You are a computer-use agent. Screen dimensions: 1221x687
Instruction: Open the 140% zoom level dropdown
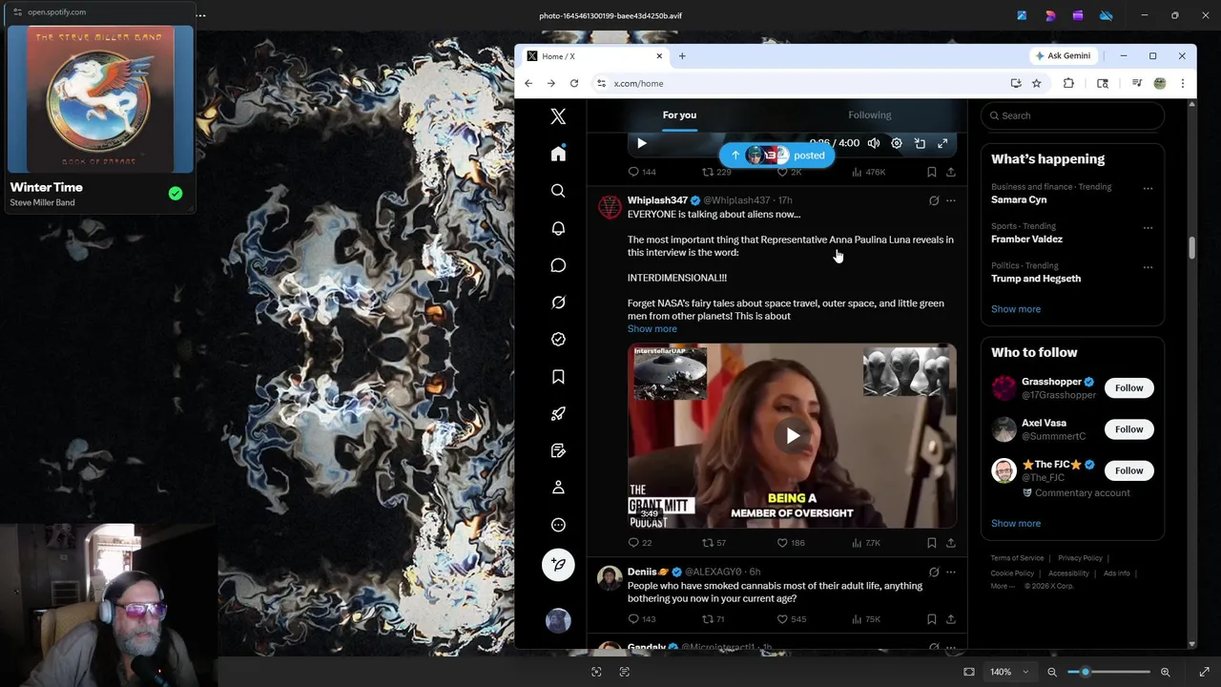point(1009,672)
